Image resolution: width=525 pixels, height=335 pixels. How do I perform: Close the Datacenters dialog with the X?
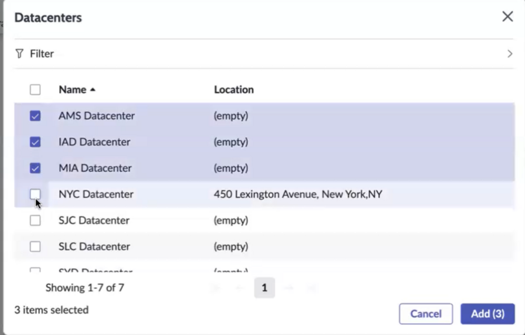pos(508,16)
